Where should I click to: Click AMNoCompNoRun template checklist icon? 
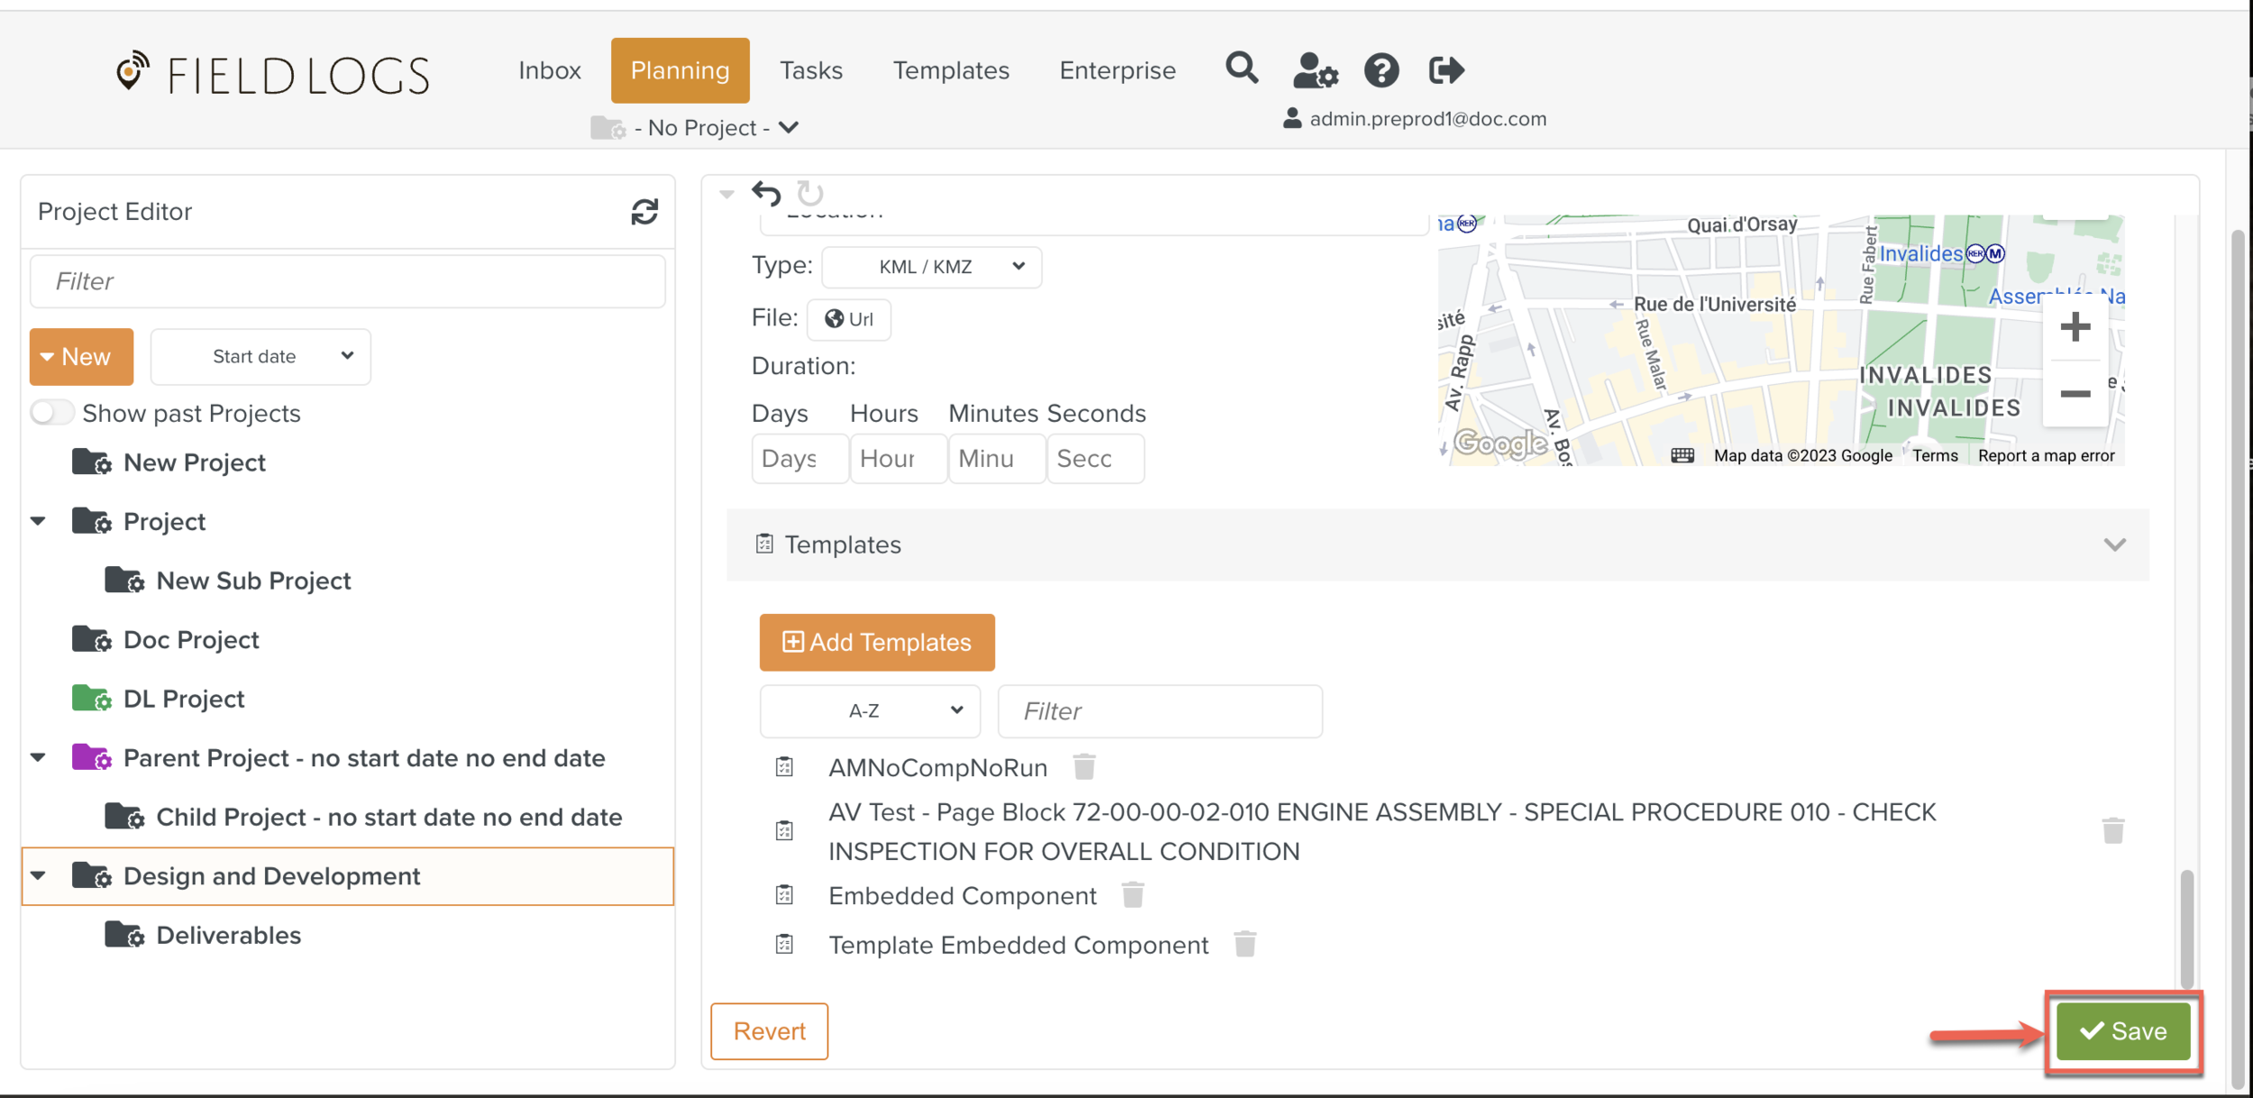(x=784, y=767)
